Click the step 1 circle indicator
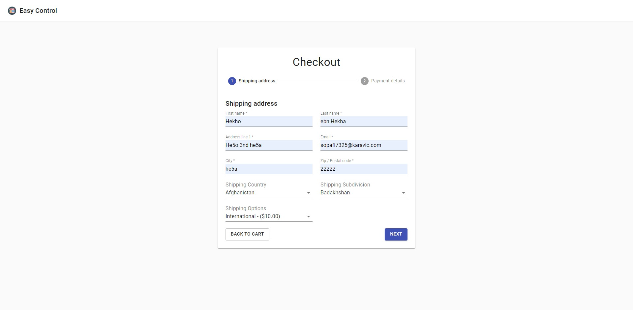The height and width of the screenshot is (310, 633). click(232, 81)
